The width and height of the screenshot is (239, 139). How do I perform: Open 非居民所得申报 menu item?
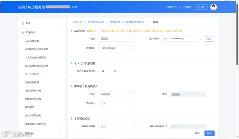(x=33, y=91)
